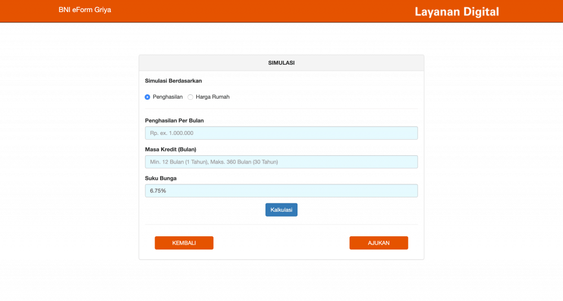Viewport: 563px width, 301px height.
Task: Focus the Masa Kredit (Bulan) input field
Action: pyautogui.click(x=281, y=162)
